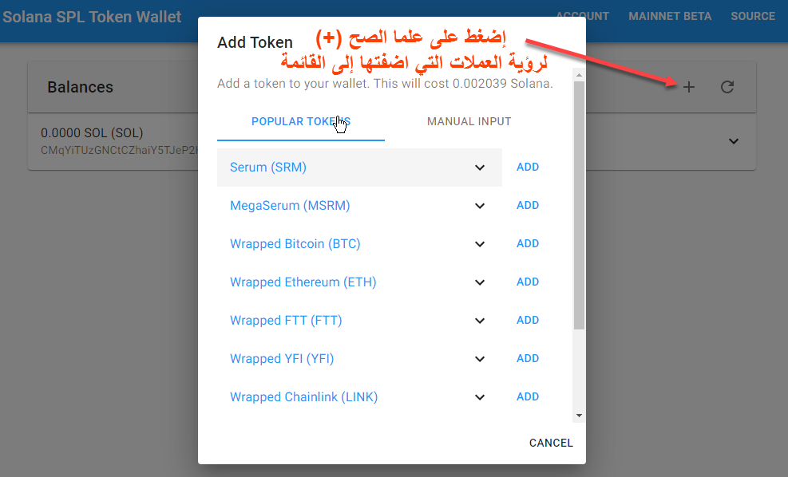Expand MegaSerum (MSRM) details chevron
The width and height of the screenshot is (788, 477).
tap(480, 206)
